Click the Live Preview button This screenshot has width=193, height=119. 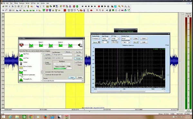tap(78, 62)
